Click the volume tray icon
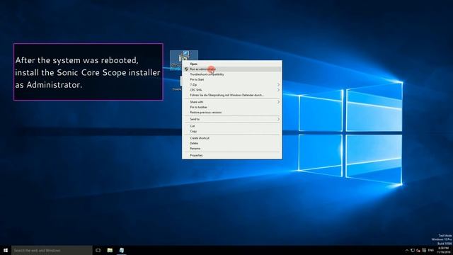 click(x=418, y=250)
